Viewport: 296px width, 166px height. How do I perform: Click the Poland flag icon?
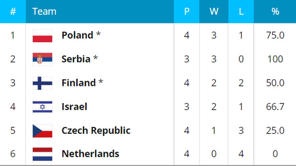[x=42, y=36]
